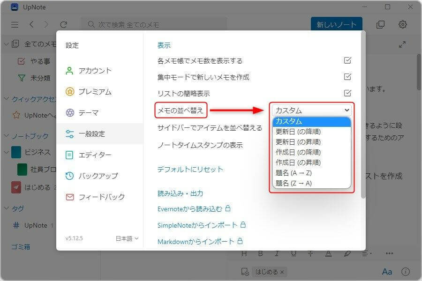Select 更新日 (の昇順) sort option

point(312,142)
